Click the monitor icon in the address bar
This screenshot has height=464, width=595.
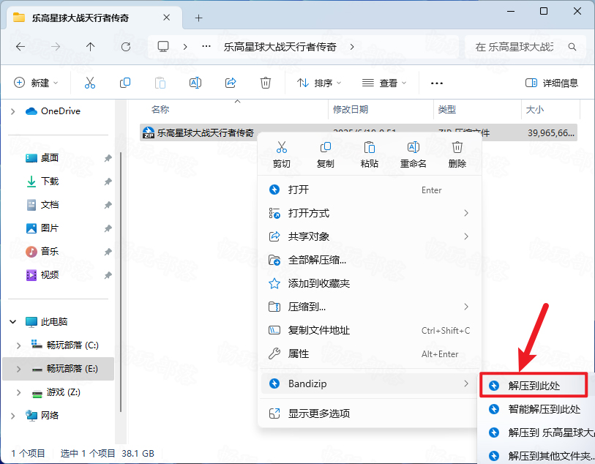pyautogui.click(x=163, y=47)
